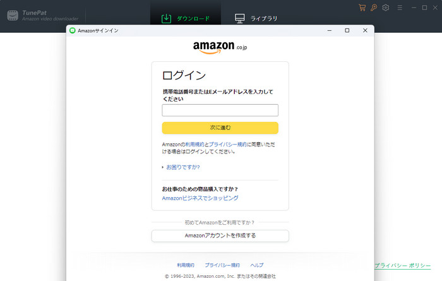Open the footer 利用規約 link
The image size is (442, 281).
(x=186, y=265)
